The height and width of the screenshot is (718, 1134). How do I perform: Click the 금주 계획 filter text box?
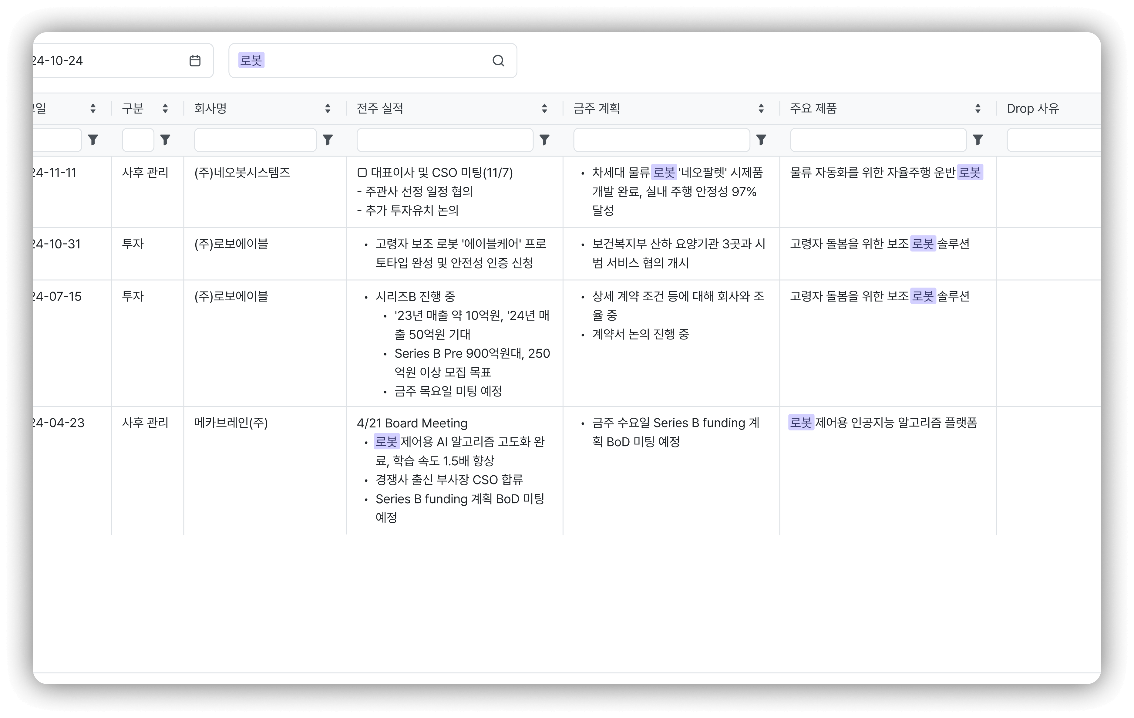(x=662, y=140)
